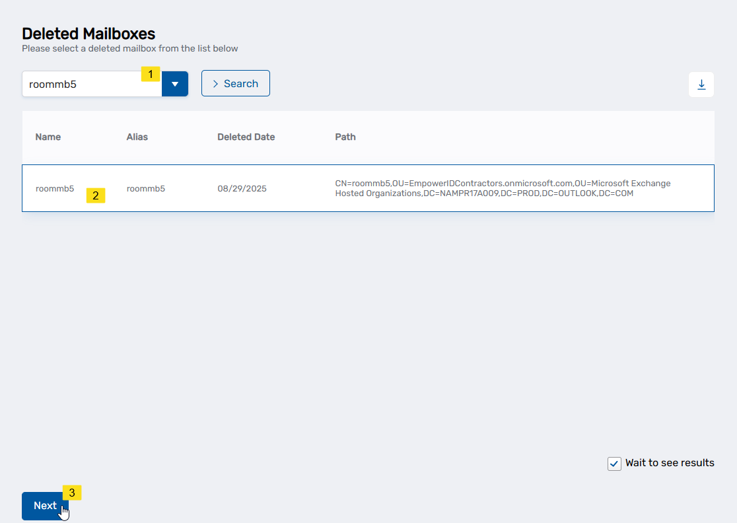737x523 pixels.
Task: Click roommb5 value in the Alias column
Action: [x=146, y=189]
